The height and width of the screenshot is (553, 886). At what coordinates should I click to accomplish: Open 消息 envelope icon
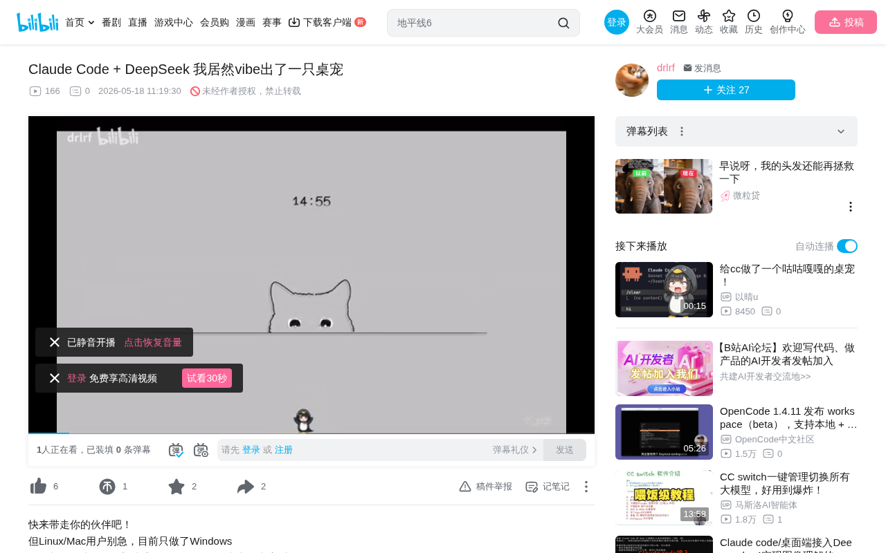tap(679, 22)
